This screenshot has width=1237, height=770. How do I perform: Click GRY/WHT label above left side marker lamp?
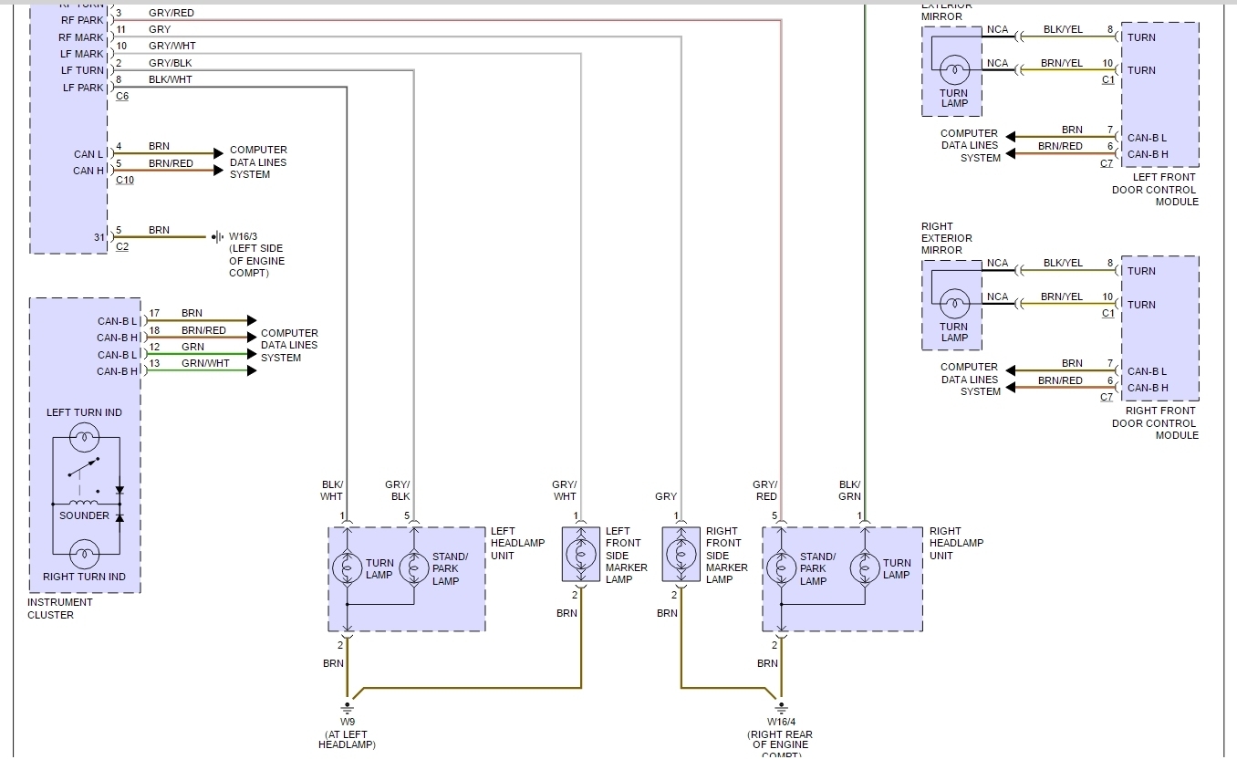tap(565, 491)
